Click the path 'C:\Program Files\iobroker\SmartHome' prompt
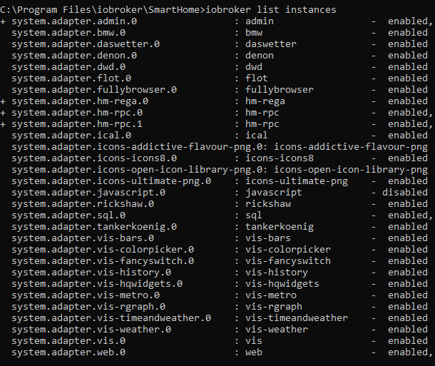The height and width of the screenshot is (366, 435). 101,10
